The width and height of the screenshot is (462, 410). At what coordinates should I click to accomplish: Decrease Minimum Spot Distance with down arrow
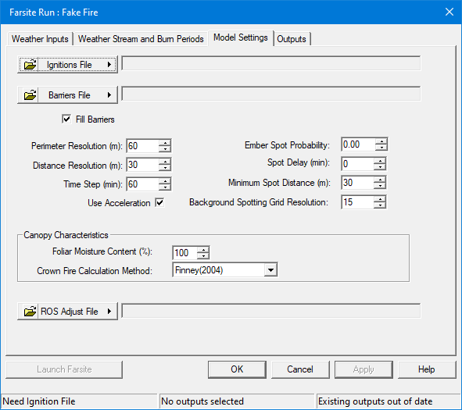coord(380,186)
